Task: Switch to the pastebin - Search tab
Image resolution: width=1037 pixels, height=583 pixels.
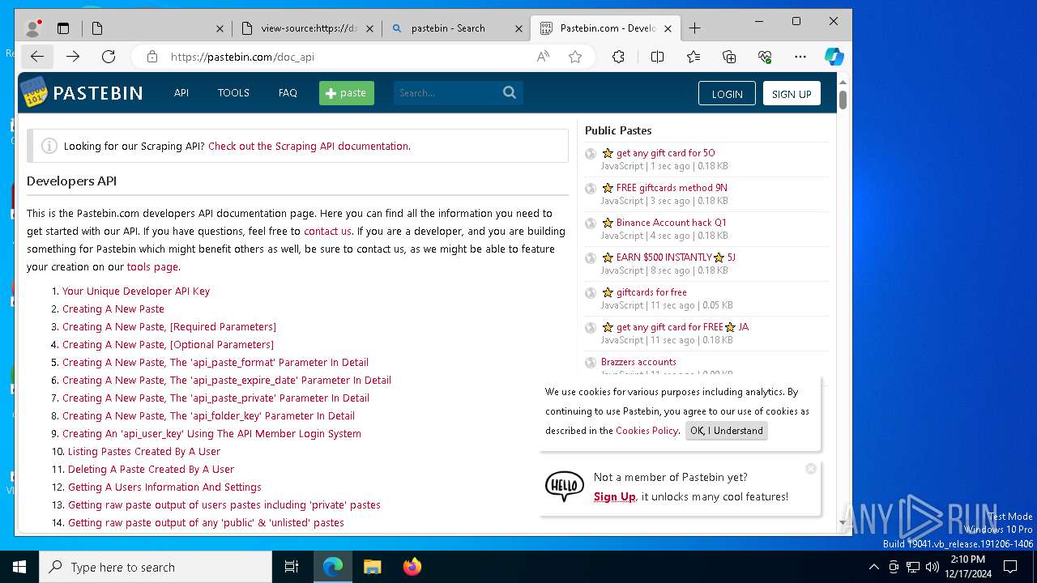Action: pos(456,28)
